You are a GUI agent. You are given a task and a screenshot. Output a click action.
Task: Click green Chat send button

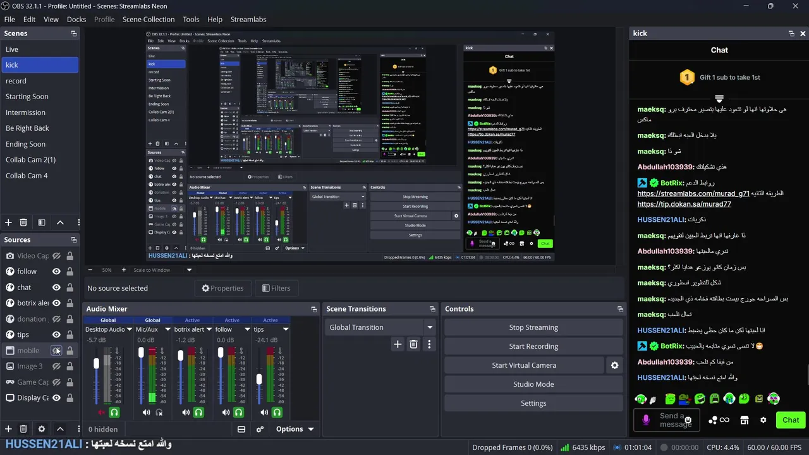click(x=791, y=420)
